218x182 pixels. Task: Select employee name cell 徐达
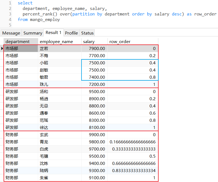[60, 128]
